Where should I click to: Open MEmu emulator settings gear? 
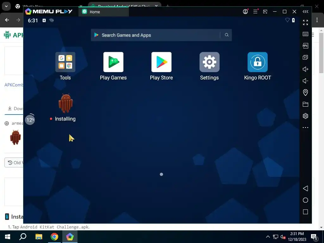(x=305, y=116)
